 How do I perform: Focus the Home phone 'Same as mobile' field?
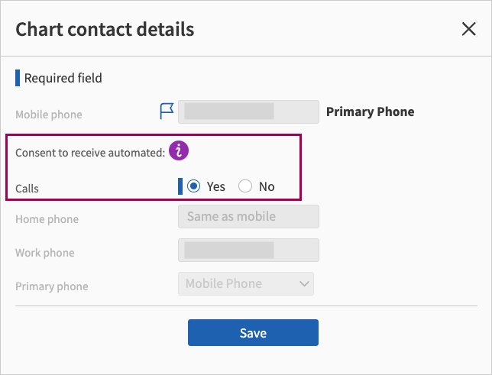coord(248,217)
